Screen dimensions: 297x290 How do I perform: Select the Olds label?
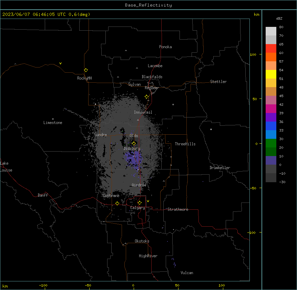134,136
